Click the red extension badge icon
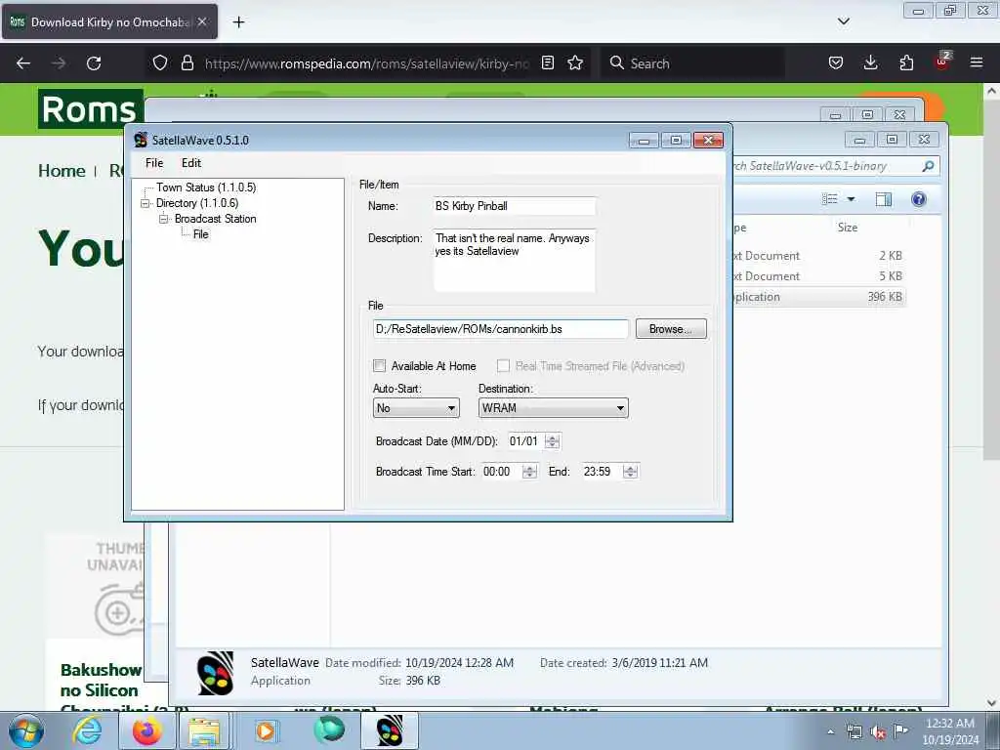Viewport: 1000px width, 750px height. (942, 62)
